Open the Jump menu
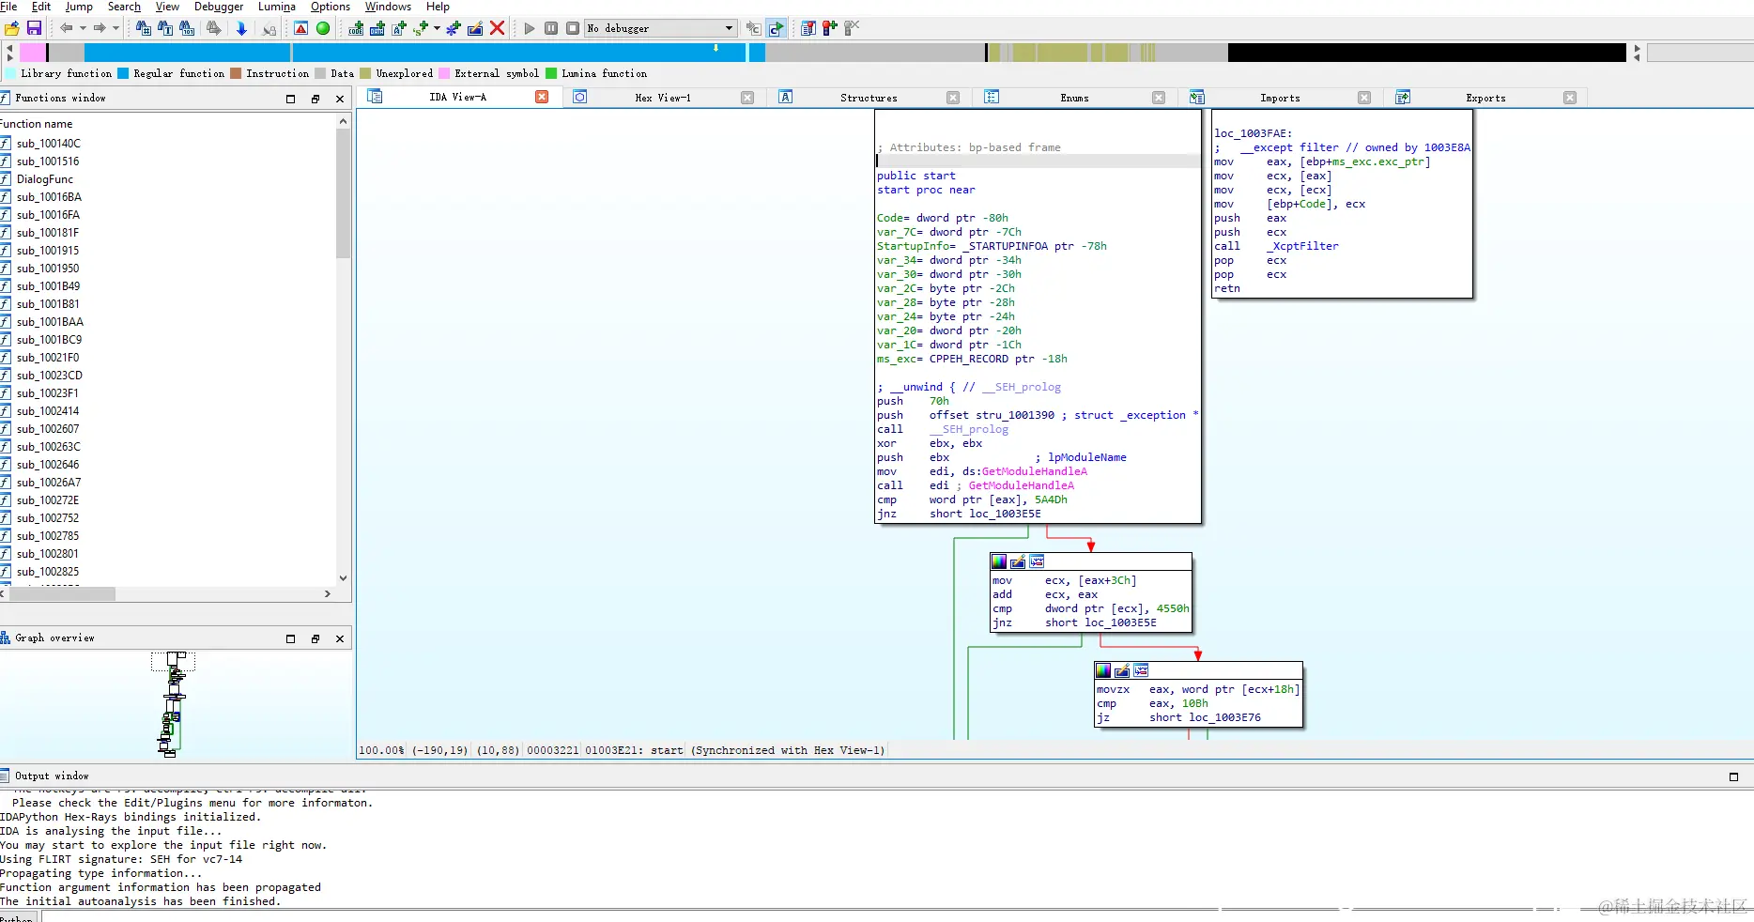This screenshot has width=1754, height=922. pyautogui.click(x=79, y=7)
